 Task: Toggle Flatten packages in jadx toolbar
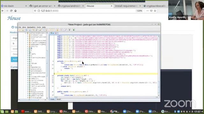point(37,30)
